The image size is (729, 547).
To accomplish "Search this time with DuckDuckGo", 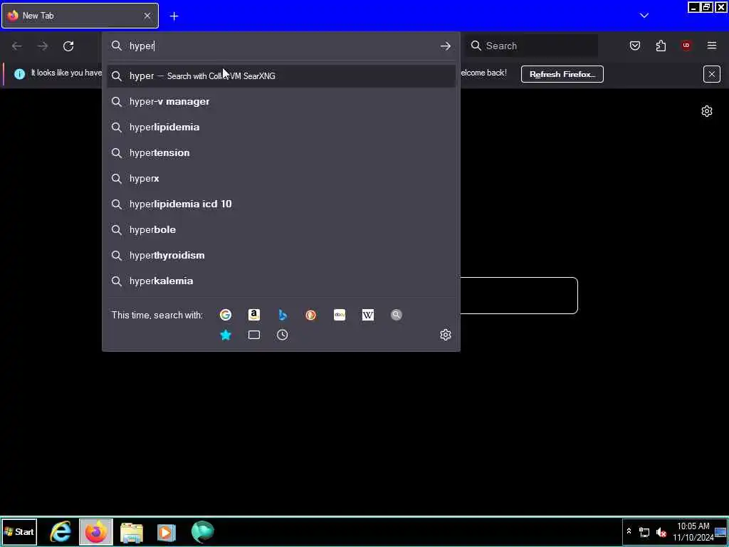I will (x=310, y=315).
